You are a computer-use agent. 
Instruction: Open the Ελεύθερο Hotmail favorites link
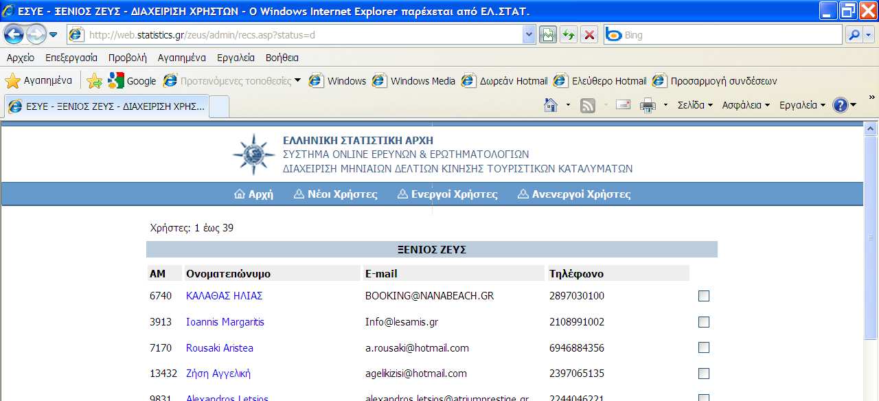(600, 81)
